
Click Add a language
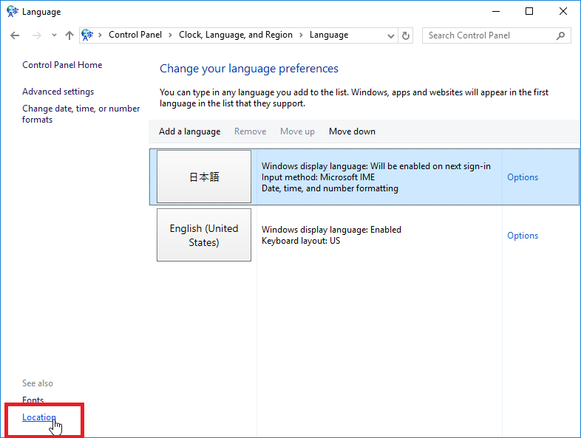tap(189, 131)
